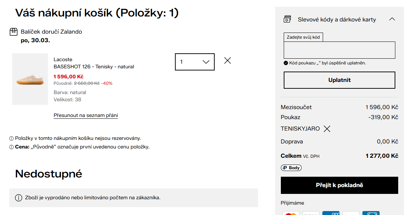Click the Mastercard payment icon under Přijímáme
Image resolution: width=405 pixels, height=215 pixels.
click(291, 214)
